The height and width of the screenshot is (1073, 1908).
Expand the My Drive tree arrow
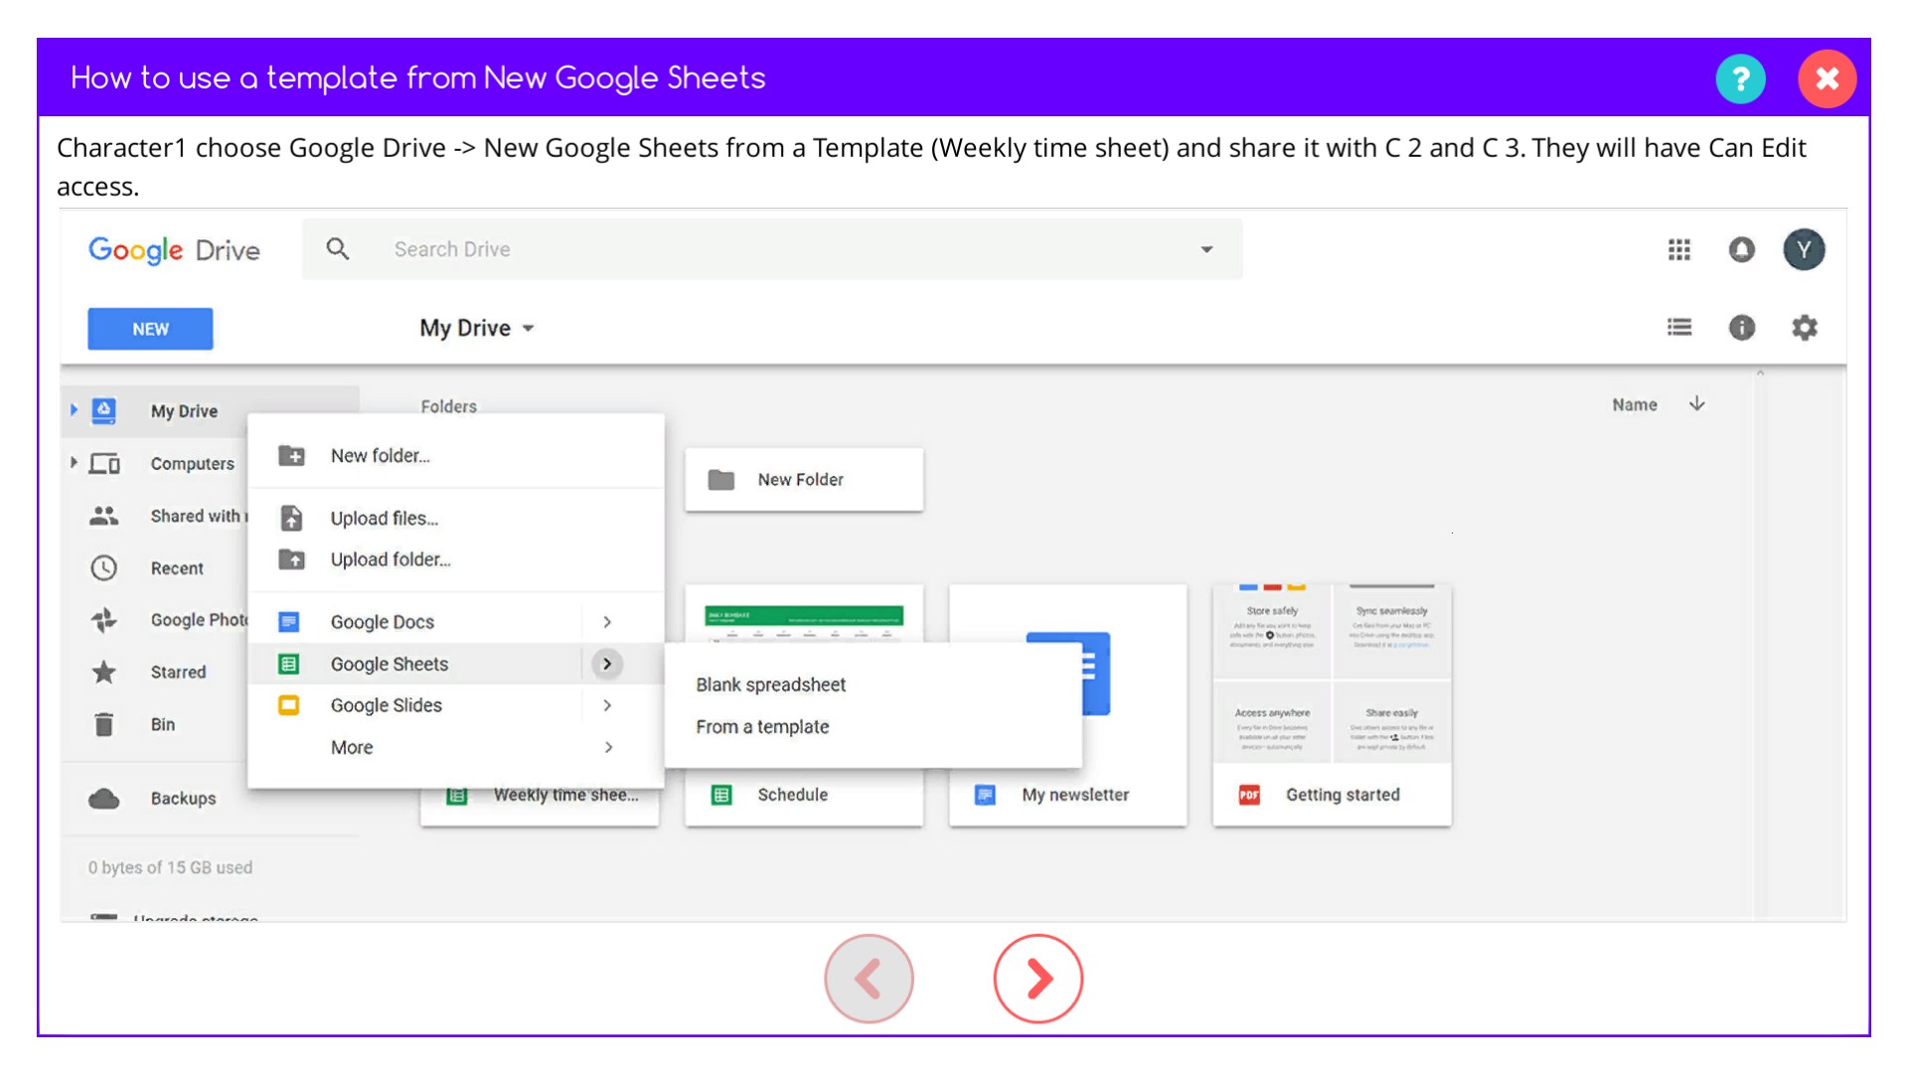pos(74,409)
